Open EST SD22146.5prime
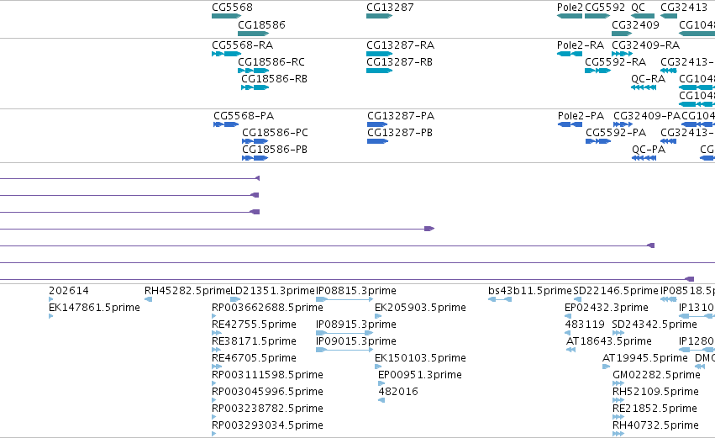The width and height of the screenshot is (715, 438). pos(616,291)
